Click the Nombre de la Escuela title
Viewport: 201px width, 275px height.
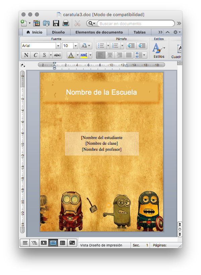(101, 92)
